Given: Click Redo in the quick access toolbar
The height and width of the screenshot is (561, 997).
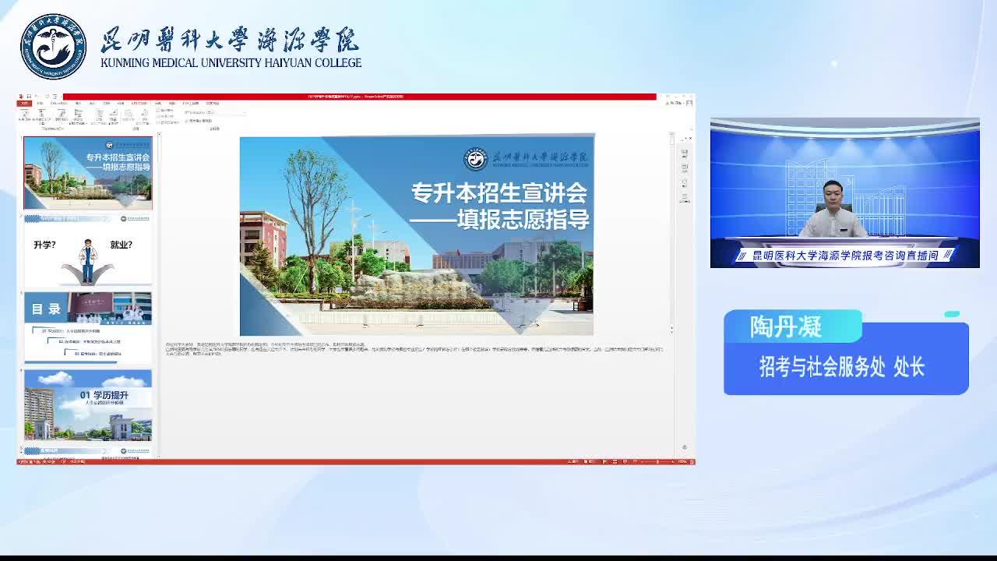Looking at the screenshot, I should (x=47, y=97).
